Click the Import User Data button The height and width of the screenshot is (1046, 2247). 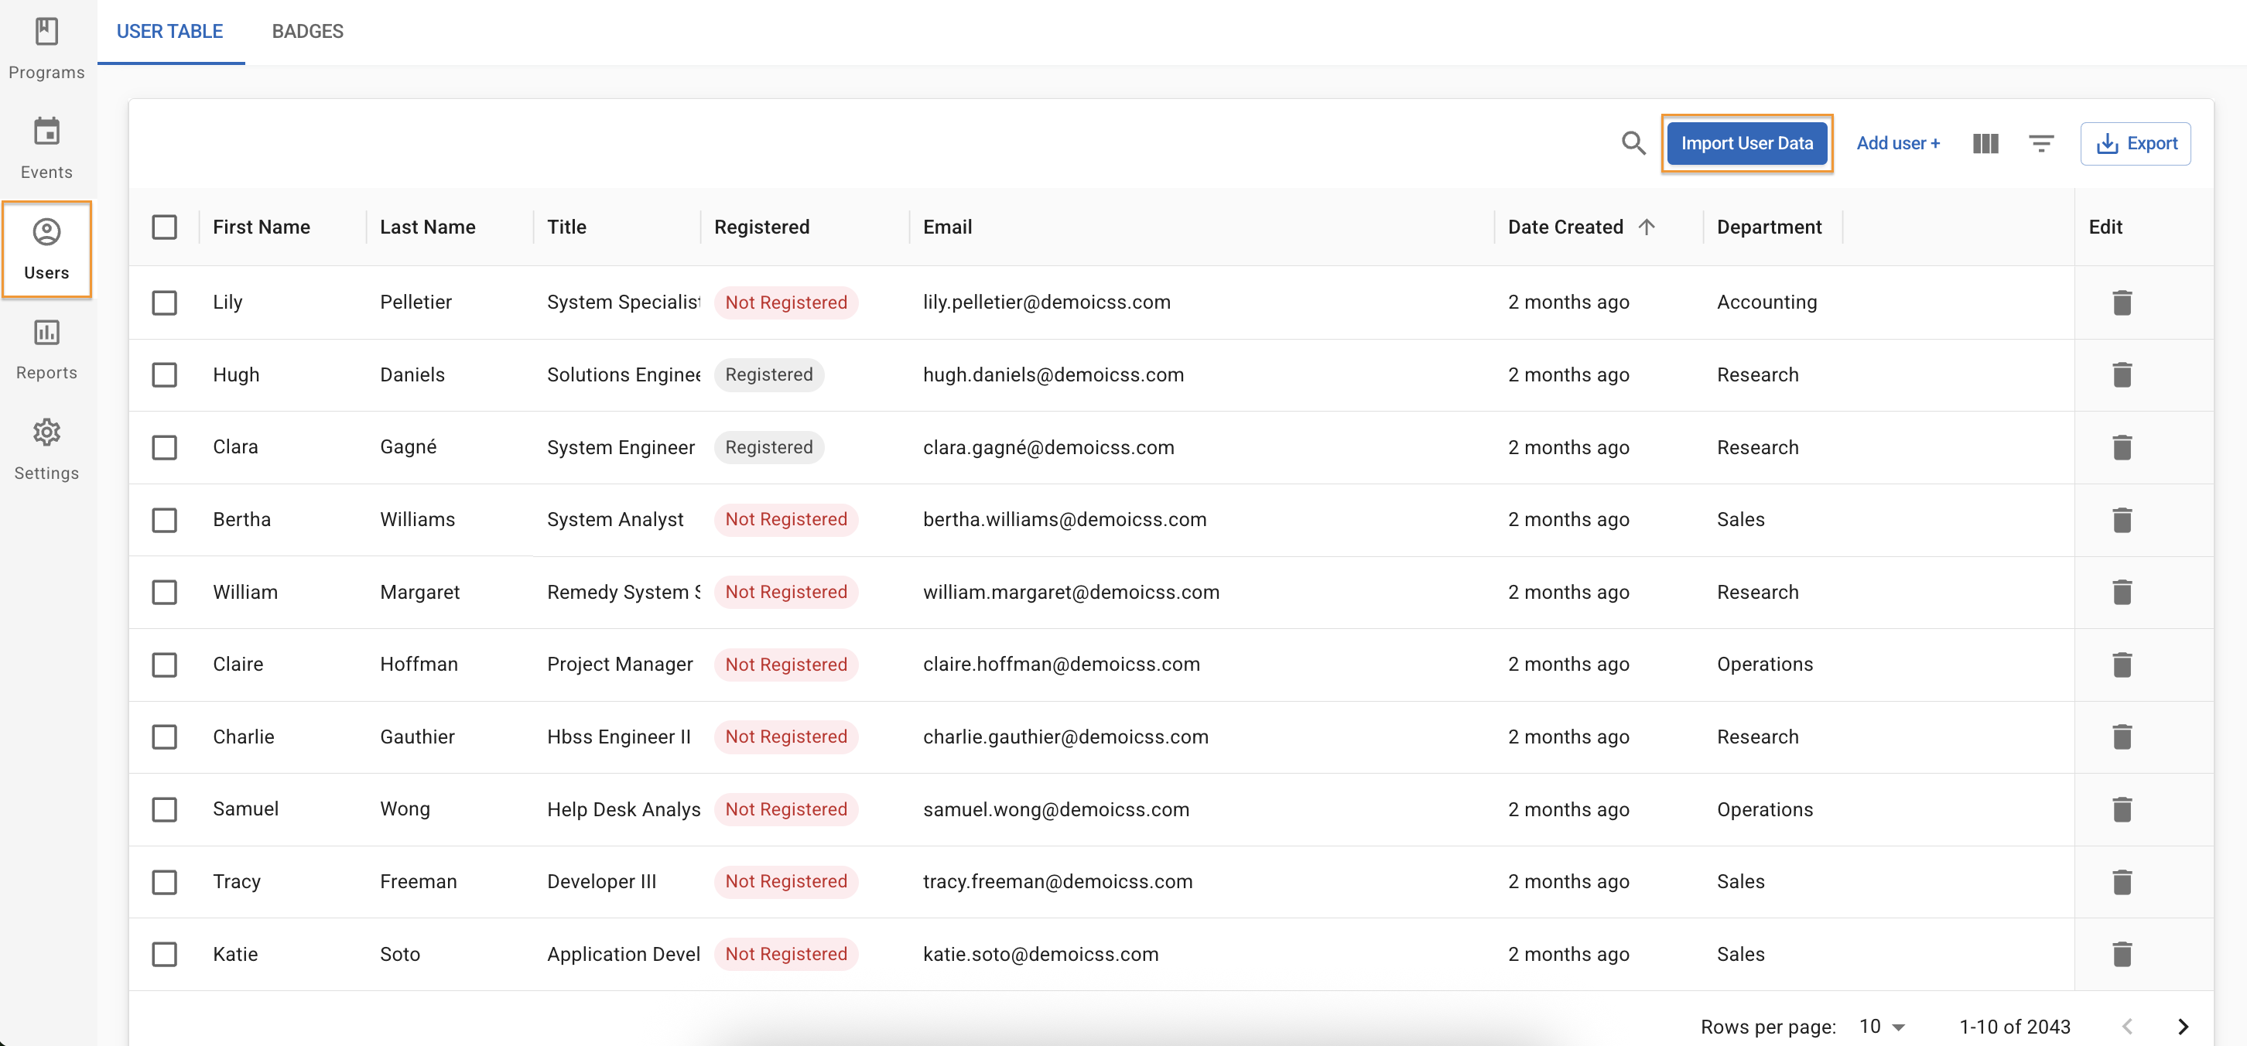coord(1746,143)
